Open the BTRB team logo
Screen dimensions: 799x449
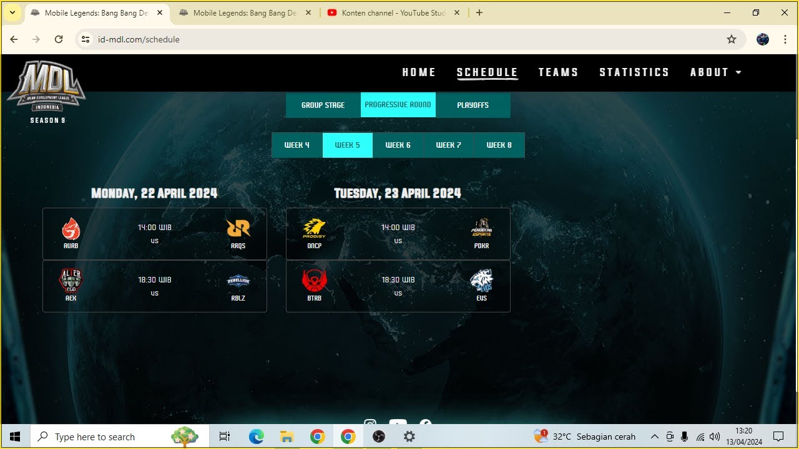pyautogui.click(x=314, y=281)
